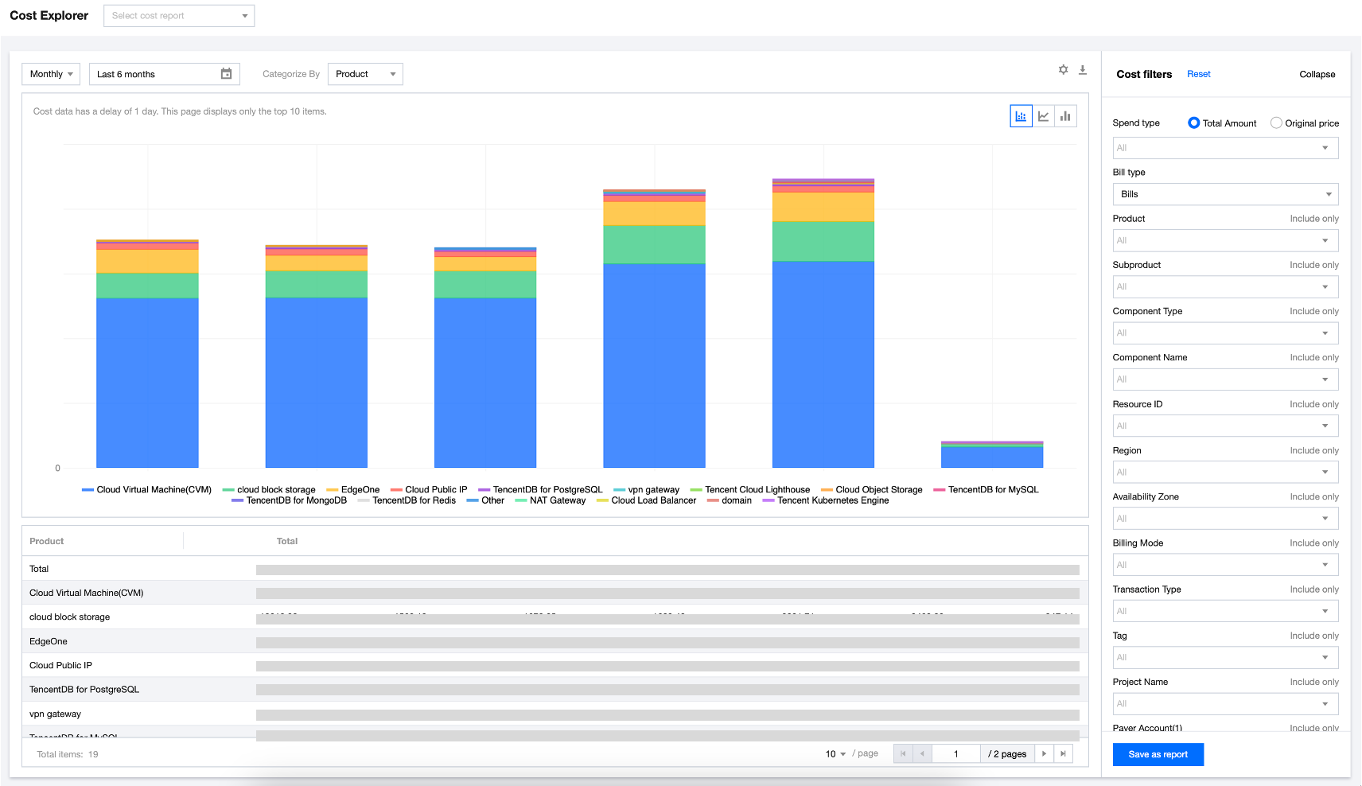Open the Monthly granularity dropdown
The image size is (1362, 786).
coord(51,74)
